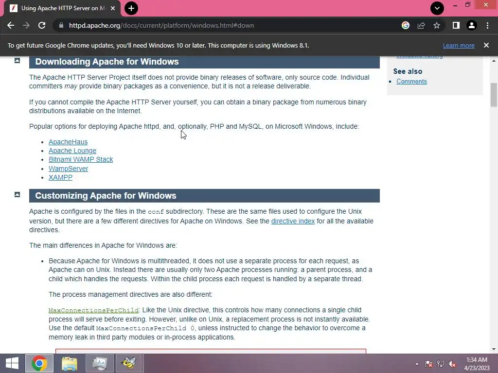This screenshot has width=498, height=373.
Task: Open the Apache Lounge link
Action: (72, 151)
